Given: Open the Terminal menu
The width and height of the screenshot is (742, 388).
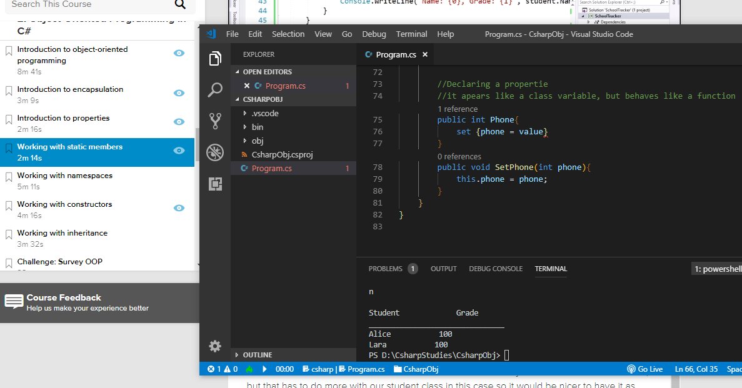Looking at the screenshot, I should coord(411,34).
